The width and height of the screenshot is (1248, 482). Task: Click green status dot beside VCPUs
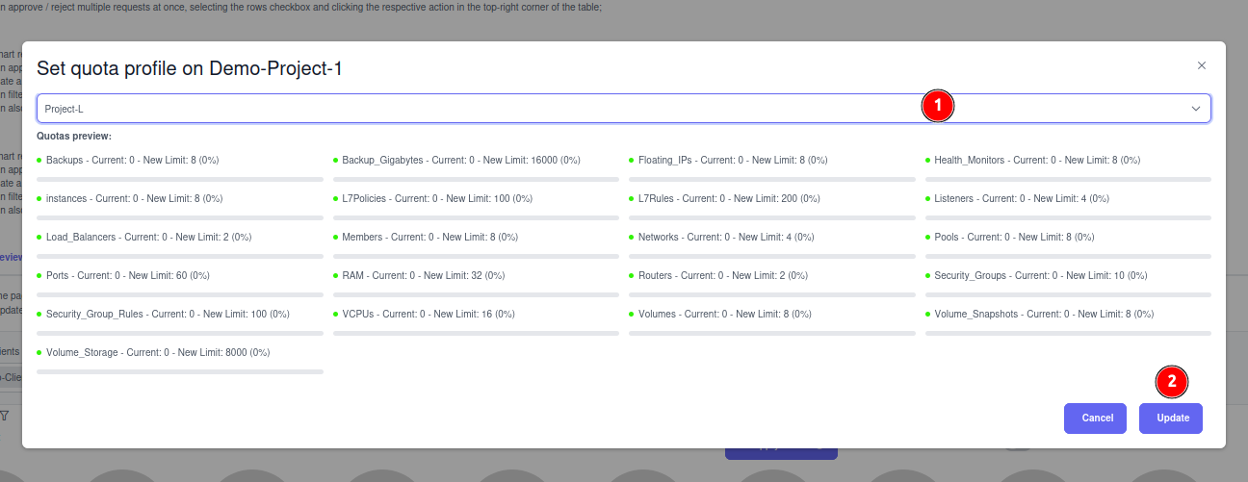click(x=336, y=314)
